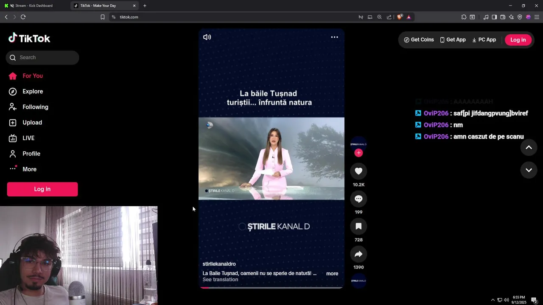Viewport: 543px width, 305px height.
Task: Mute the TikTok video sound
Action: [207, 37]
